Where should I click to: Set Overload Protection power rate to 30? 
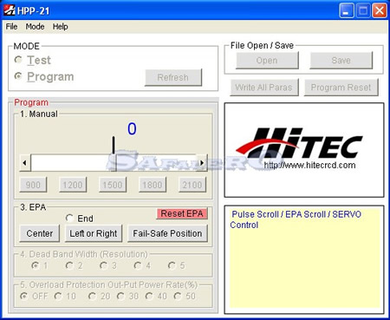pos(120,296)
